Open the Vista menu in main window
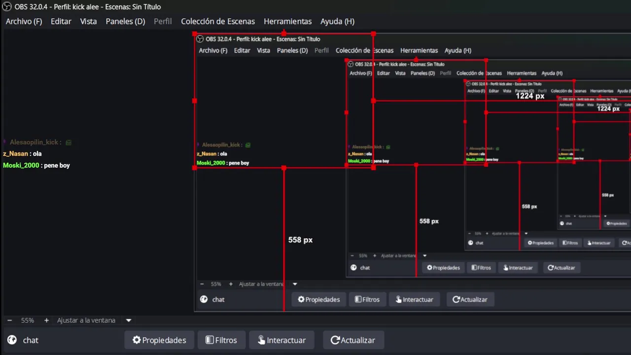Image resolution: width=631 pixels, height=355 pixels. [89, 21]
